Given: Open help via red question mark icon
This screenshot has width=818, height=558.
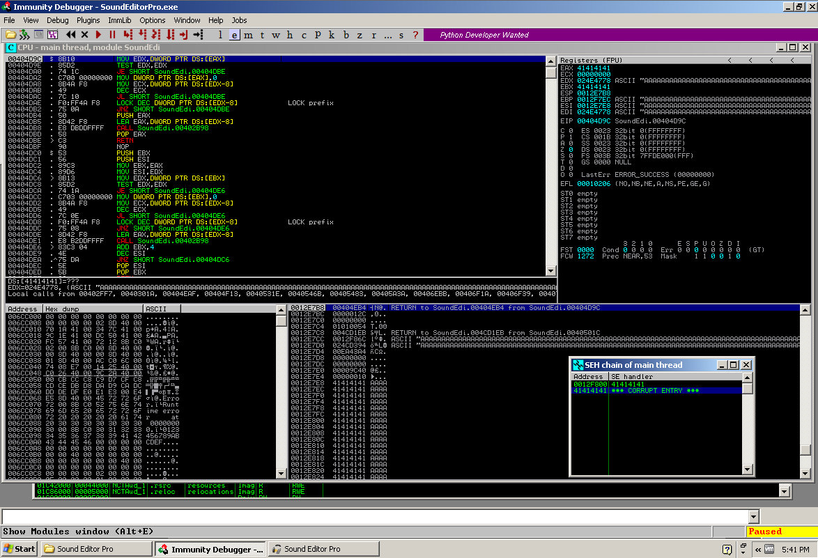Looking at the screenshot, I should coord(415,35).
